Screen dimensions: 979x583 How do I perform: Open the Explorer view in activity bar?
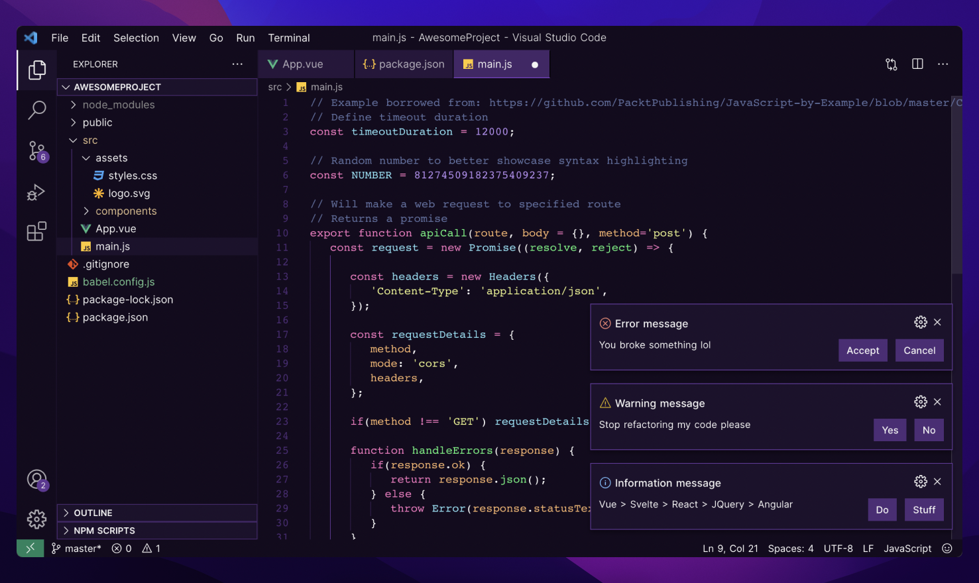pos(37,70)
